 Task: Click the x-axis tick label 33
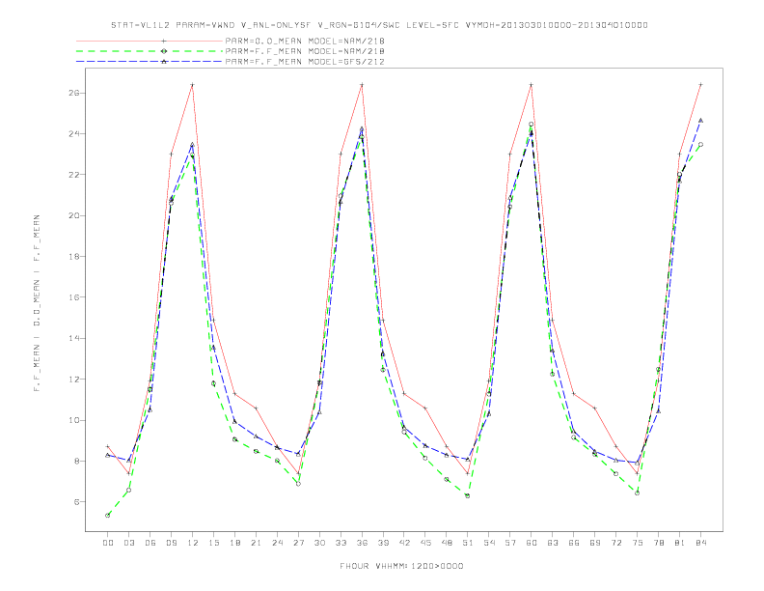341,543
